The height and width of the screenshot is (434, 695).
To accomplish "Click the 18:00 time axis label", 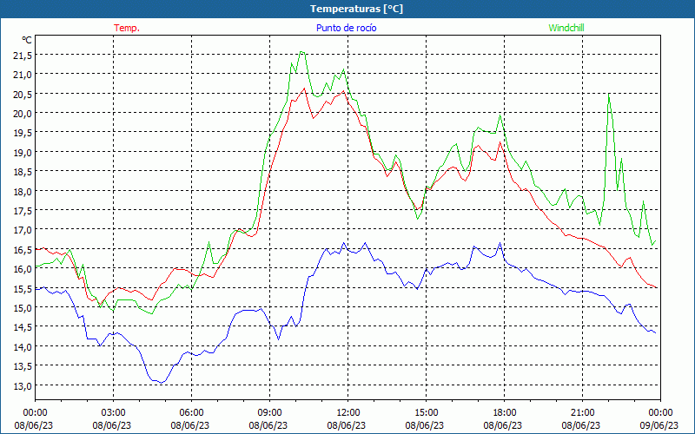I will pos(505,413).
